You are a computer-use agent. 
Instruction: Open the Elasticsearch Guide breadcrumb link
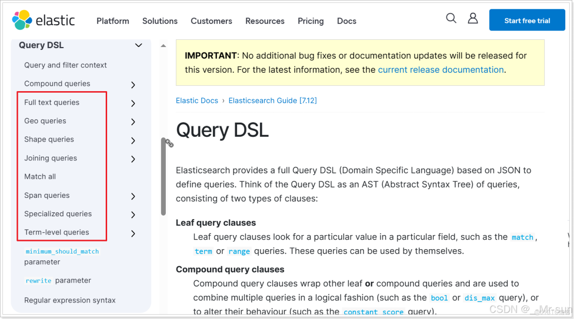[x=272, y=100]
